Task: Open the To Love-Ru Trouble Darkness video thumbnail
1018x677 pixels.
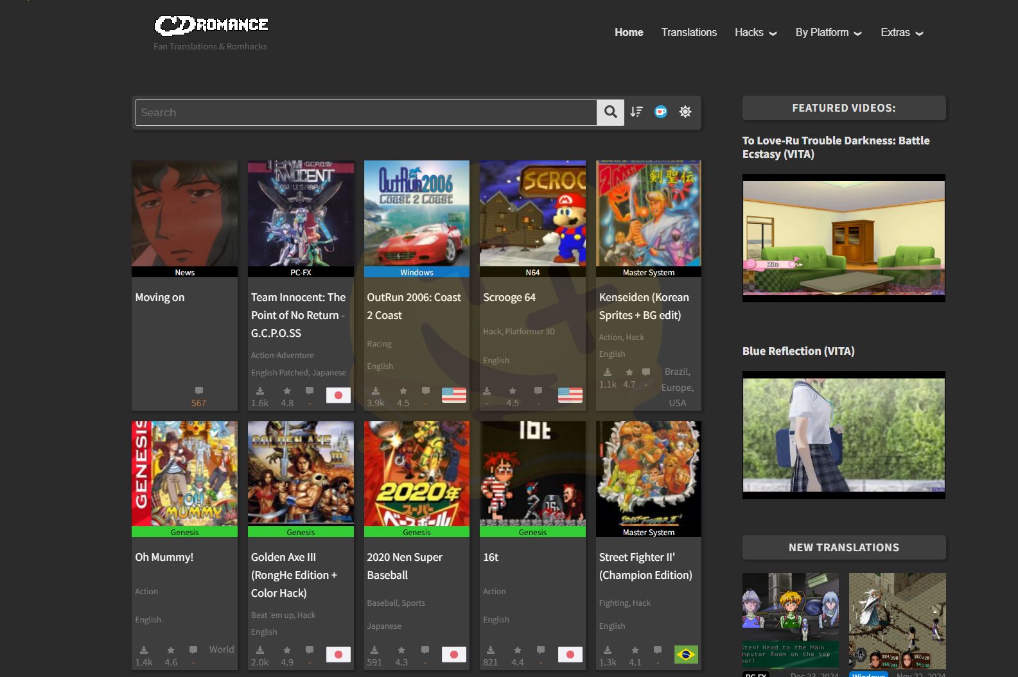Action: pyautogui.click(x=844, y=238)
